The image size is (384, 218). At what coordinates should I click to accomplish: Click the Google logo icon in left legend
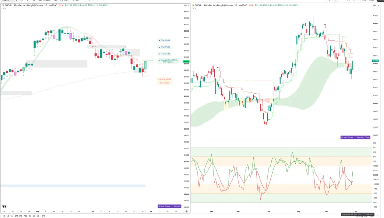pyautogui.click(x=3, y=5)
